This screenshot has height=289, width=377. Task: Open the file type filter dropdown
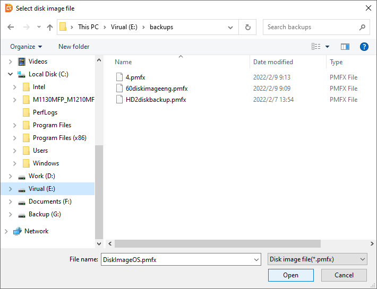pyautogui.click(x=317, y=259)
